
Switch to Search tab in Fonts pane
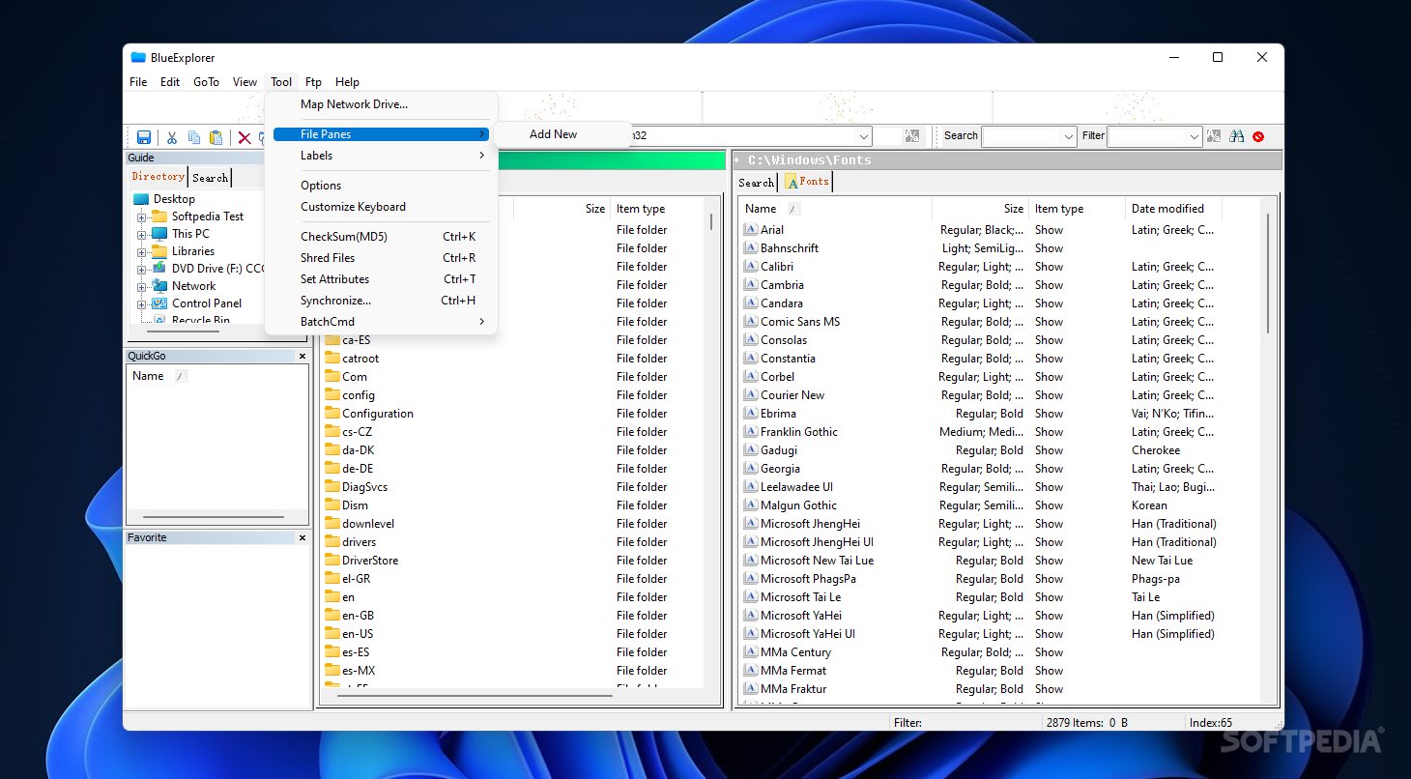point(756,183)
